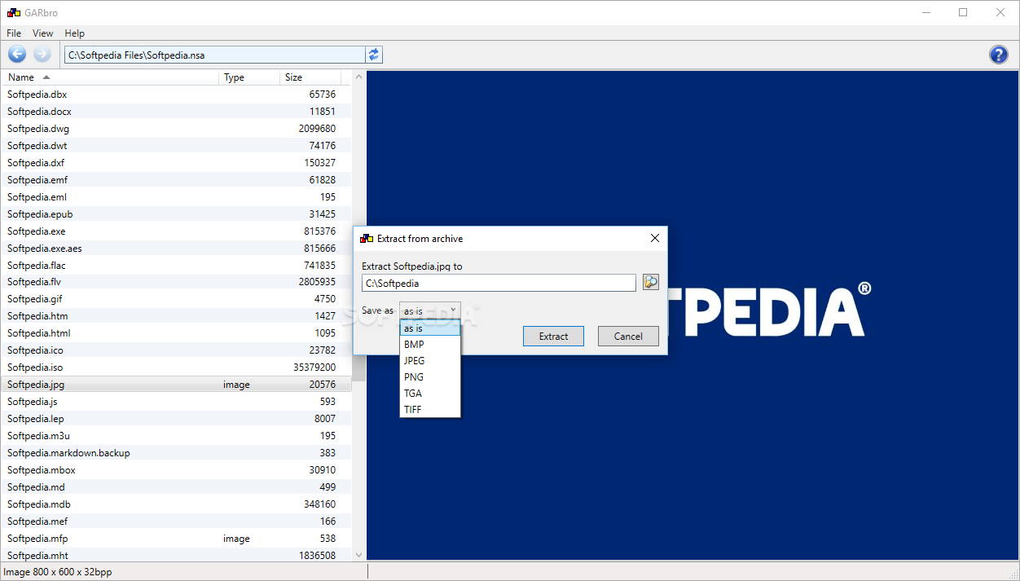Cancel the extraction dialog
This screenshot has width=1020, height=581.
pyautogui.click(x=628, y=336)
